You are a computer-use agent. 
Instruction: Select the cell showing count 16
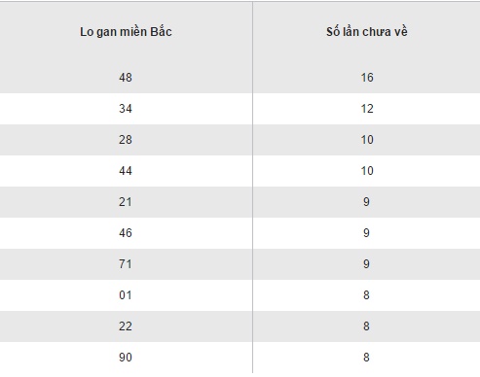coord(367,78)
